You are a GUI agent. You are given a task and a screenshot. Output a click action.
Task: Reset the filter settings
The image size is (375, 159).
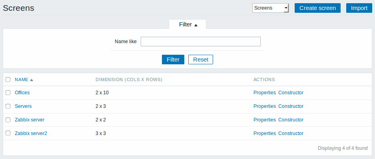click(201, 60)
